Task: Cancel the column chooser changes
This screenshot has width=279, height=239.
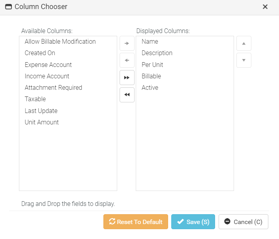Action: 243,222
